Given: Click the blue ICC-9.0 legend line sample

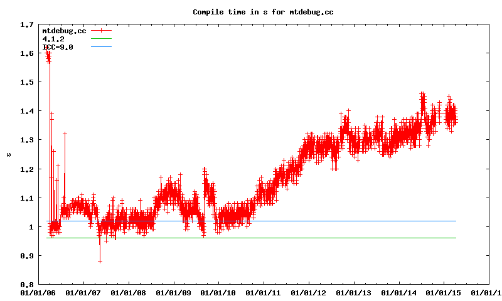Looking at the screenshot, I should [x=101, y=47].
